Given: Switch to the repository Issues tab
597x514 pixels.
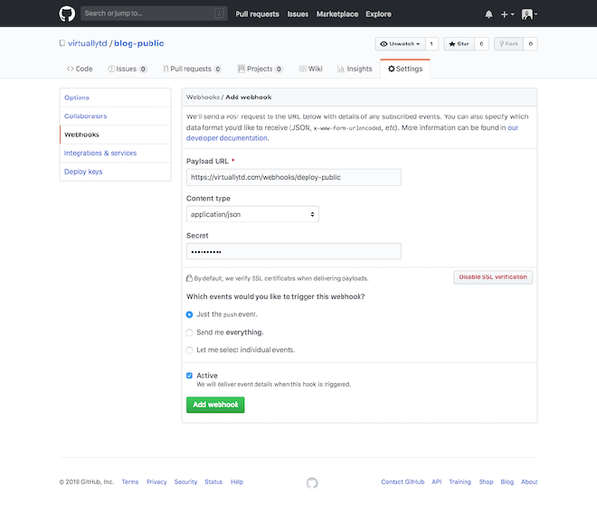Looking at the screenshot, I should (x=128, y=69).
